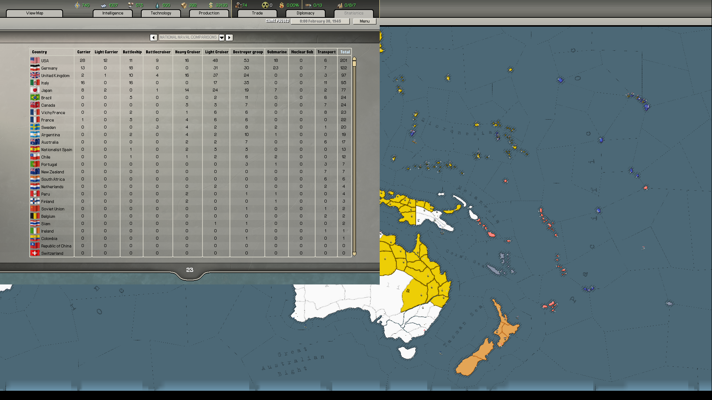This screenshot has height=400, width=712.
Task: Click the convoy transports icon
Action: coord(308,5)
